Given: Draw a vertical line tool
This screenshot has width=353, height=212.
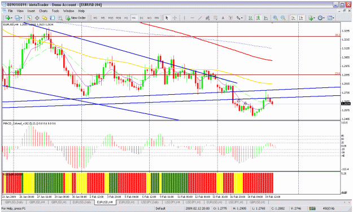Looking at the screenshot, I should [184, 17].
